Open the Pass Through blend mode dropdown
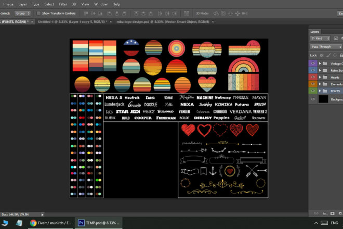 326,46
